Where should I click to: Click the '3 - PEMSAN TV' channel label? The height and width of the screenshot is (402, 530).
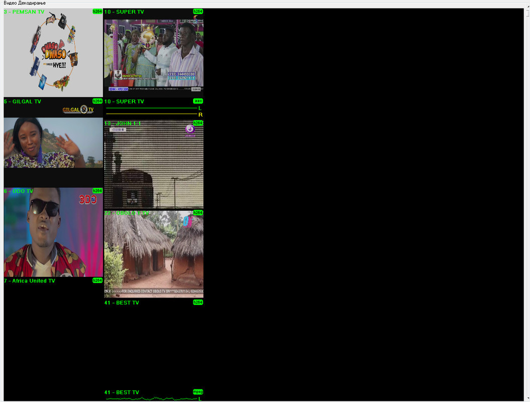24,12
